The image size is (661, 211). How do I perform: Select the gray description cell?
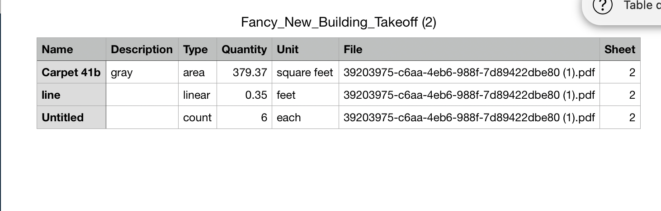142,72
